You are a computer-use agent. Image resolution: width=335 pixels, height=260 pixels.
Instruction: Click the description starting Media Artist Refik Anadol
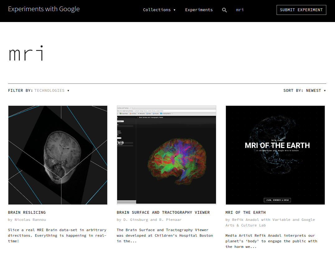pyautogui.click(x=271, y=241)
